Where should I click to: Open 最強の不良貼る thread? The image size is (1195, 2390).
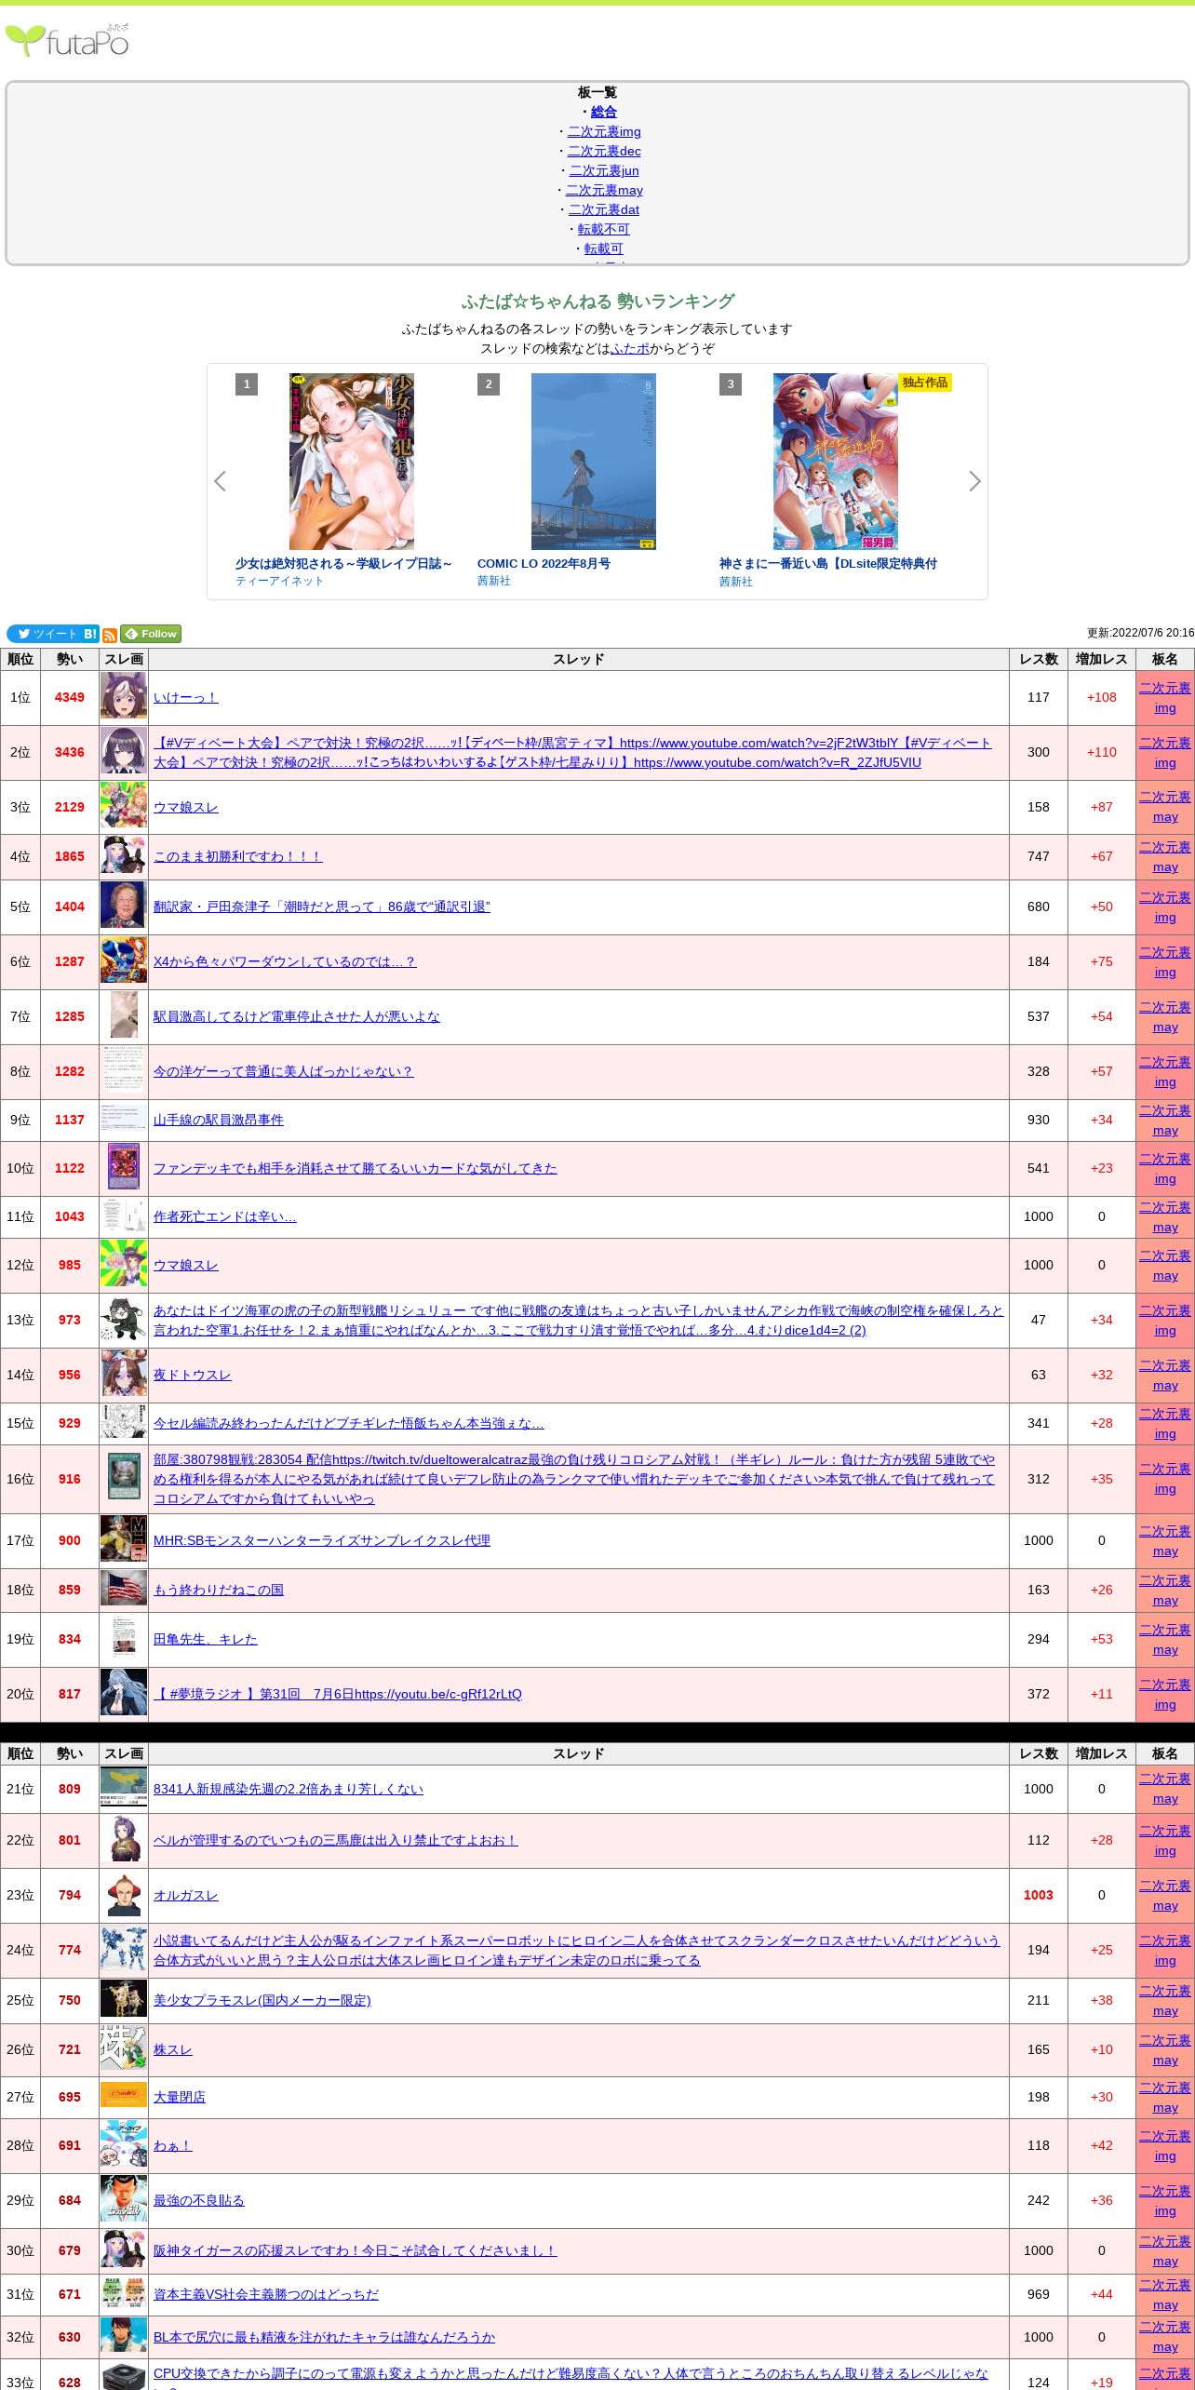click(x=199, y=2200)
